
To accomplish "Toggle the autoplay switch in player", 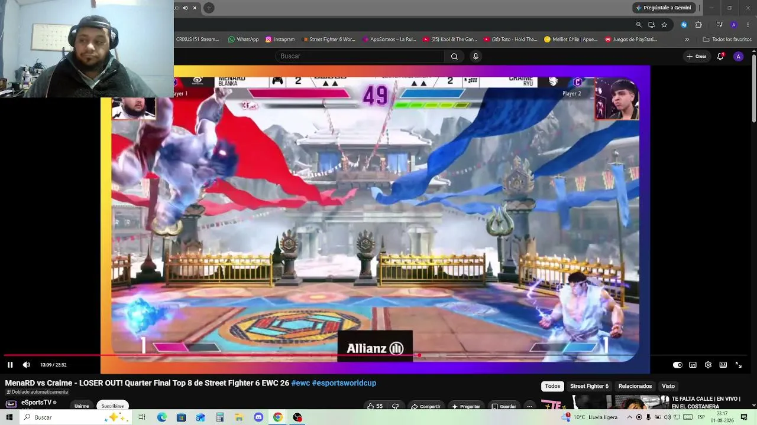I will click(678, 365).
